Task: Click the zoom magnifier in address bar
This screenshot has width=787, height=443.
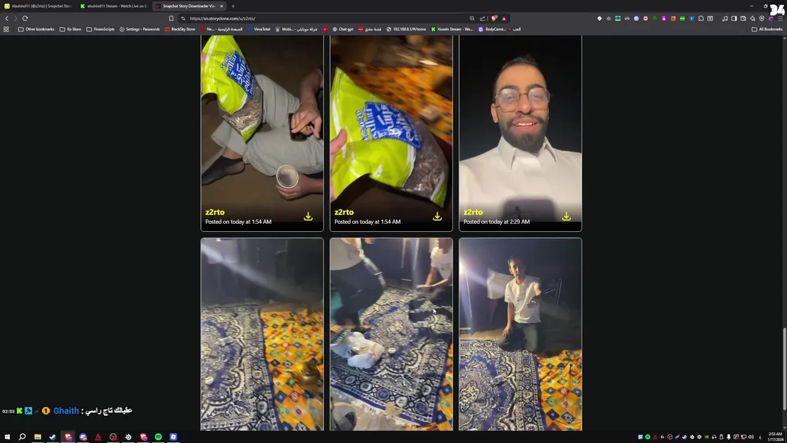Action: (472, 18)
